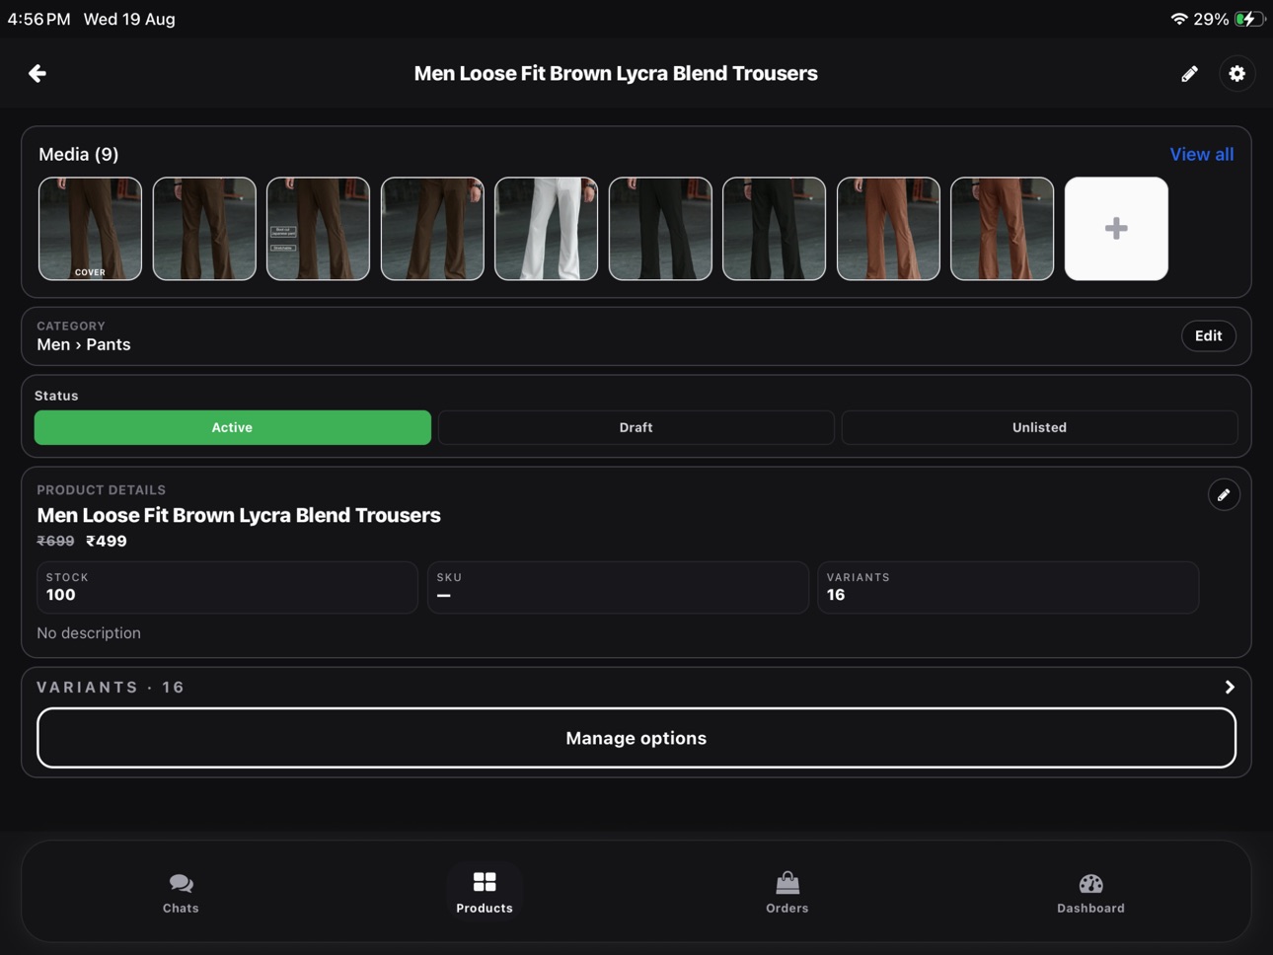Click the No description text
Viewport: 1273px width, 955px height.
89,633
